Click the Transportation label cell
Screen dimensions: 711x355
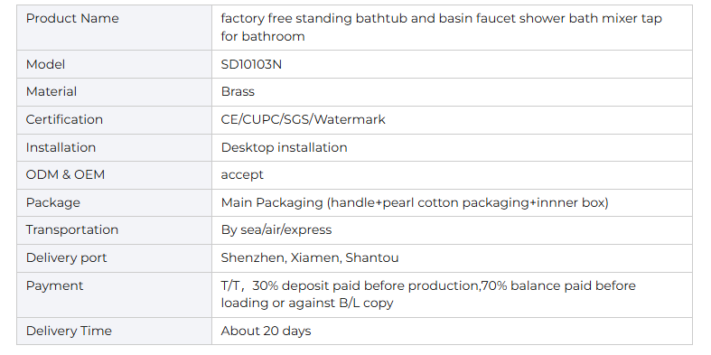[x=114, y=230]
